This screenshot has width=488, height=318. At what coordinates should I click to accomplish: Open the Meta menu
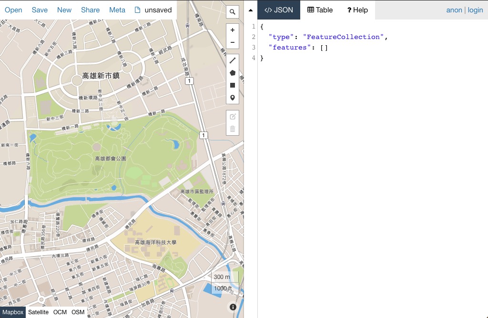tap(117, 10)
